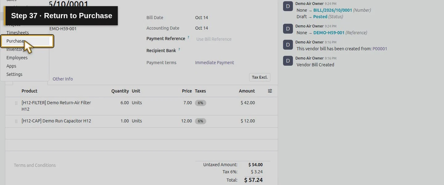Click Payment Reference help question mark

tap(188, 37)
